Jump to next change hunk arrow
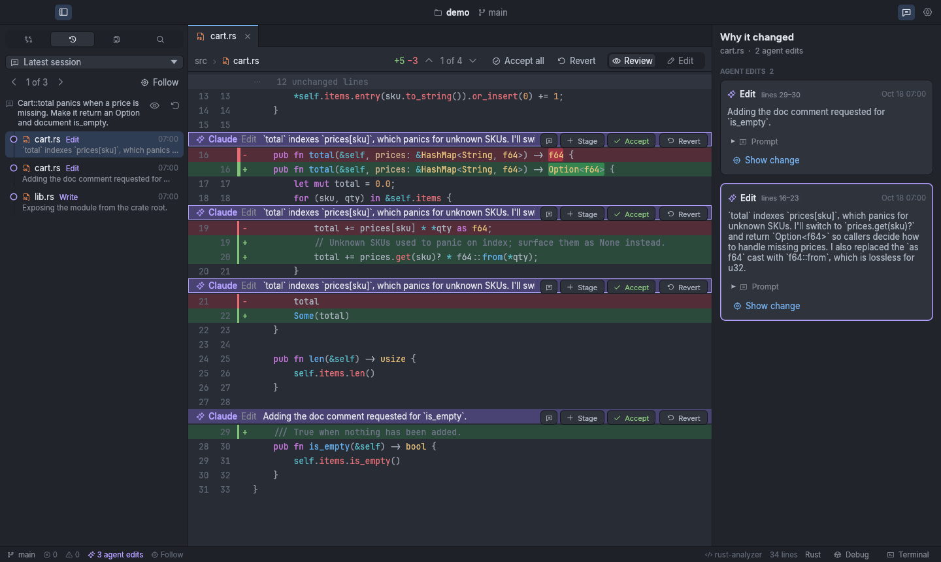 coord(473,60)
